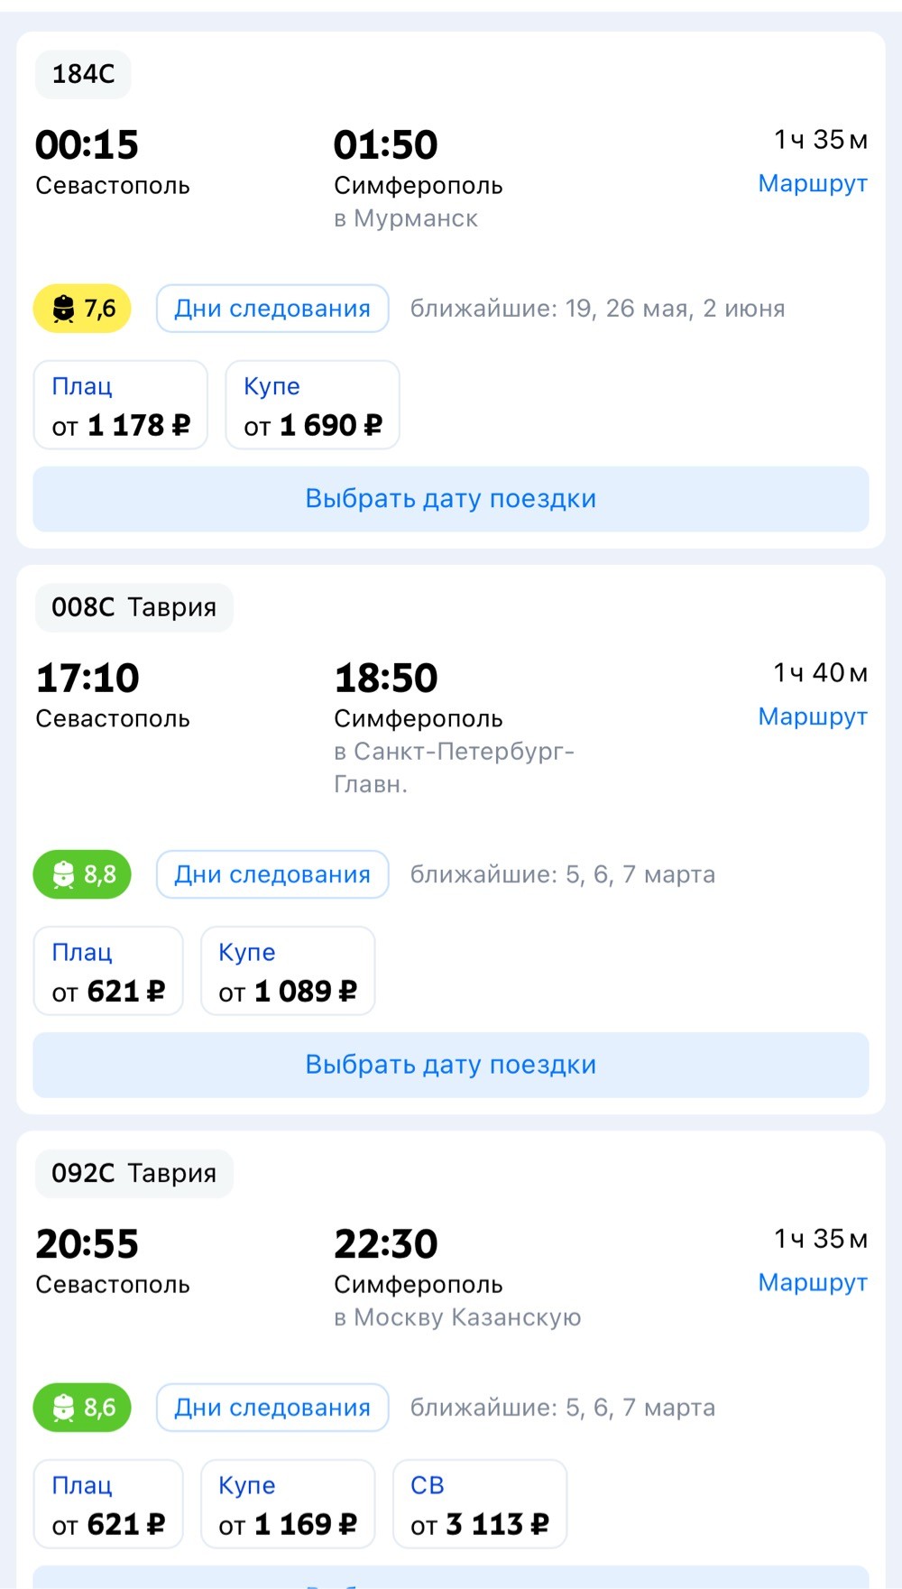Choose Купе from 1 169 ₽ option

click(x=288, y=1504)
